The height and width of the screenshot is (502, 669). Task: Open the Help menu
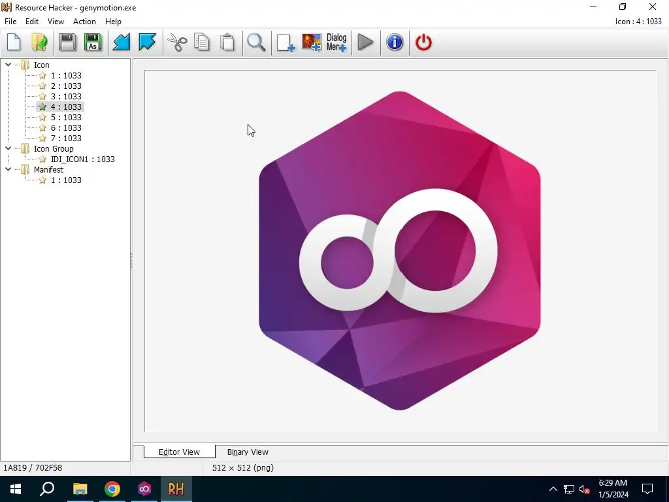tap(113, 22)
